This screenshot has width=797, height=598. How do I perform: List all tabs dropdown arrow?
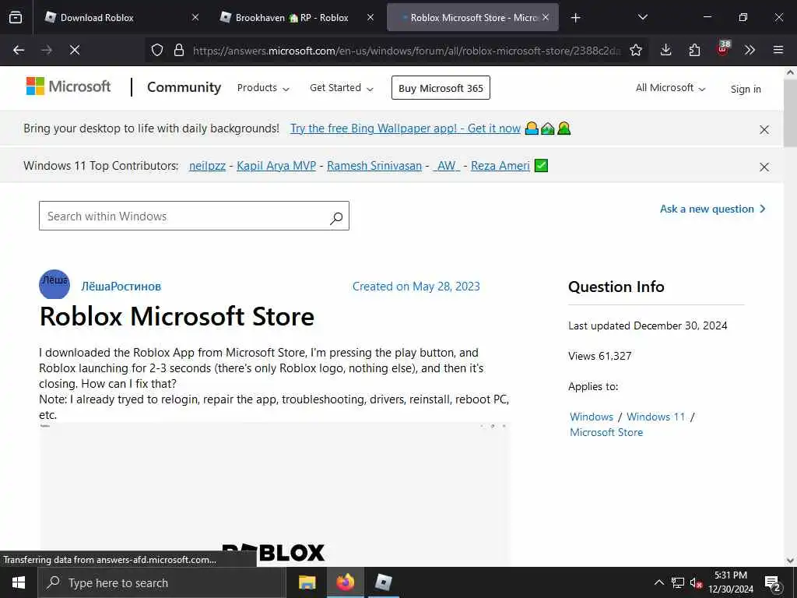click(642, 17)
